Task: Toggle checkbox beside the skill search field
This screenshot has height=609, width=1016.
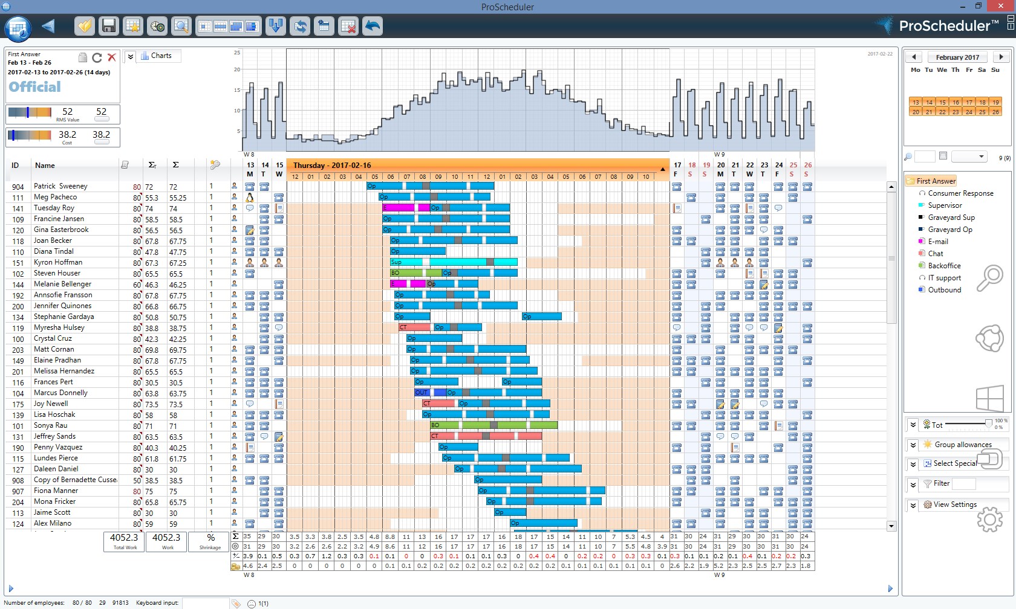Action: pos(943,156)
